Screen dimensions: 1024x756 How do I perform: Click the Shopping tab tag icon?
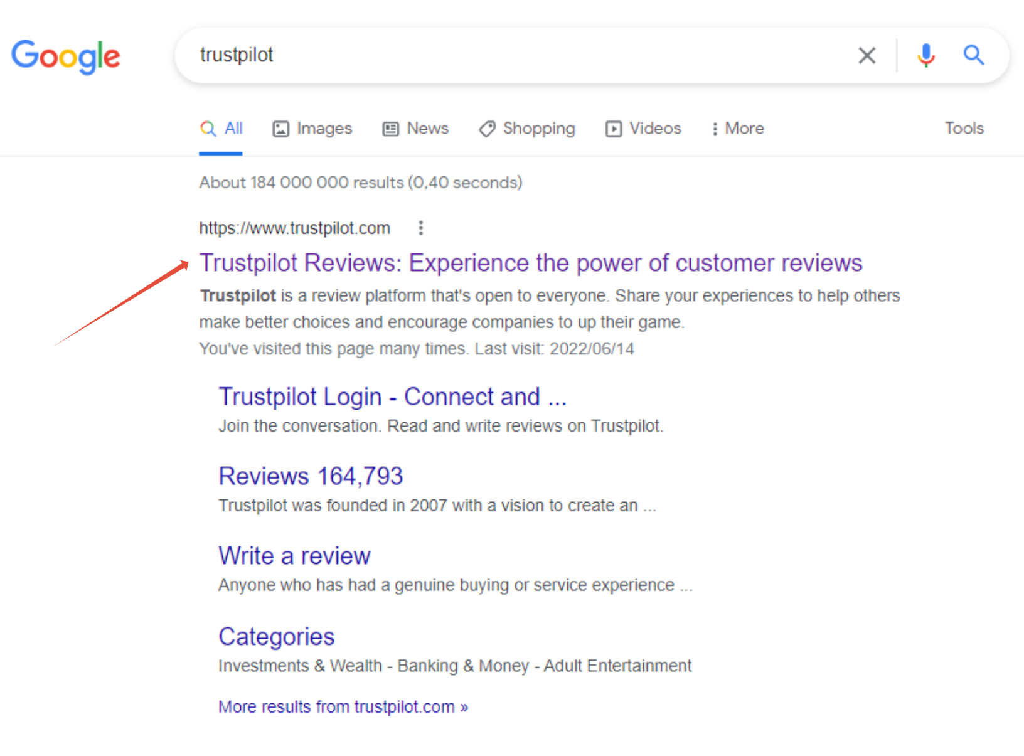(x=488, y=129)
